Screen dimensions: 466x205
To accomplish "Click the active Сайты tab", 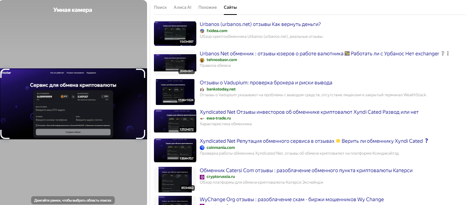I will point(230,7).
